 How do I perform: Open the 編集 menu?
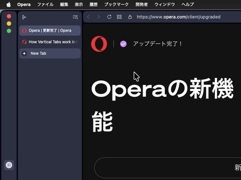(x=64, y=4)
